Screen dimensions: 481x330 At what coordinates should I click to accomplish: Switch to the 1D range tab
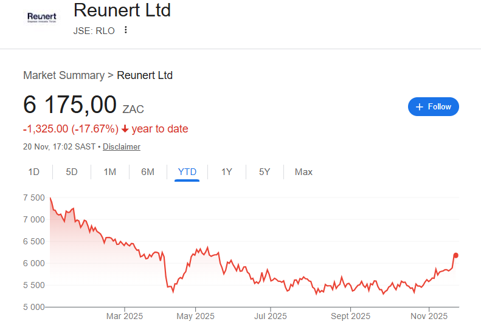34,172
